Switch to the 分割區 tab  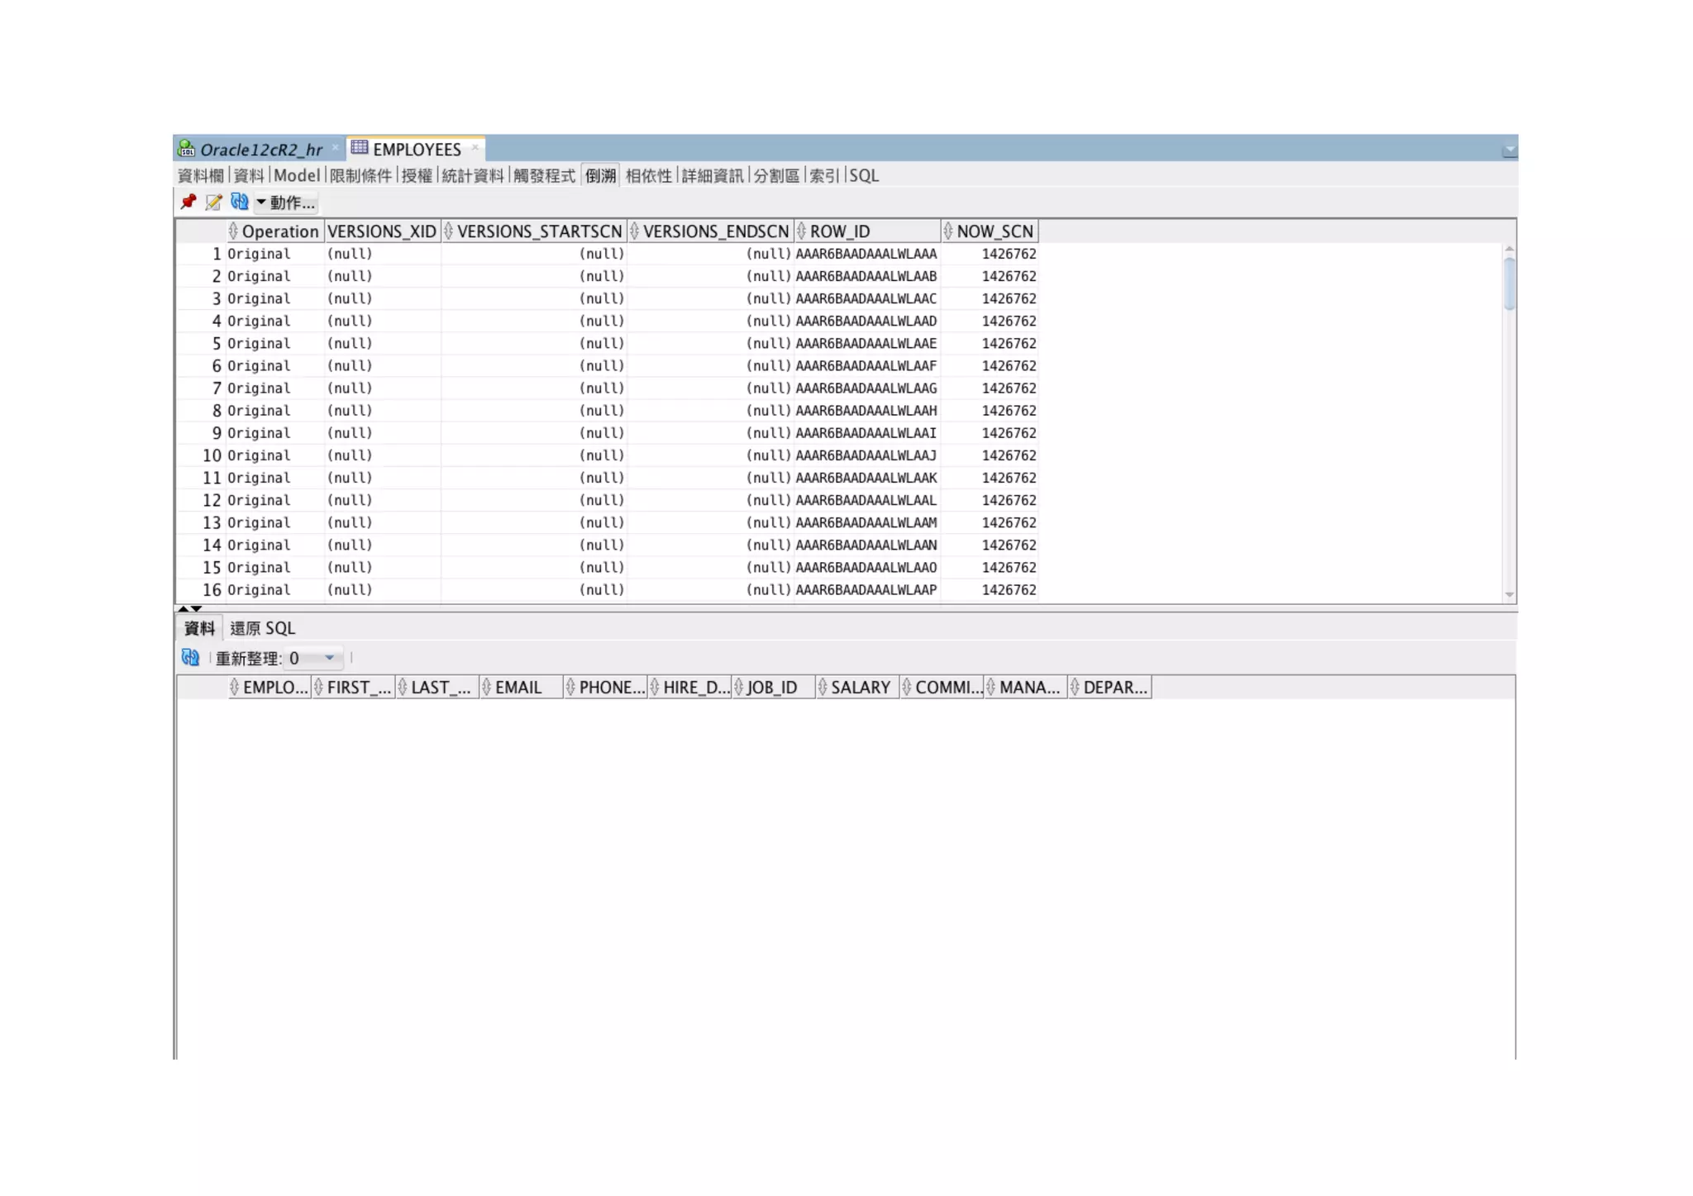click(x=776, y=175)
